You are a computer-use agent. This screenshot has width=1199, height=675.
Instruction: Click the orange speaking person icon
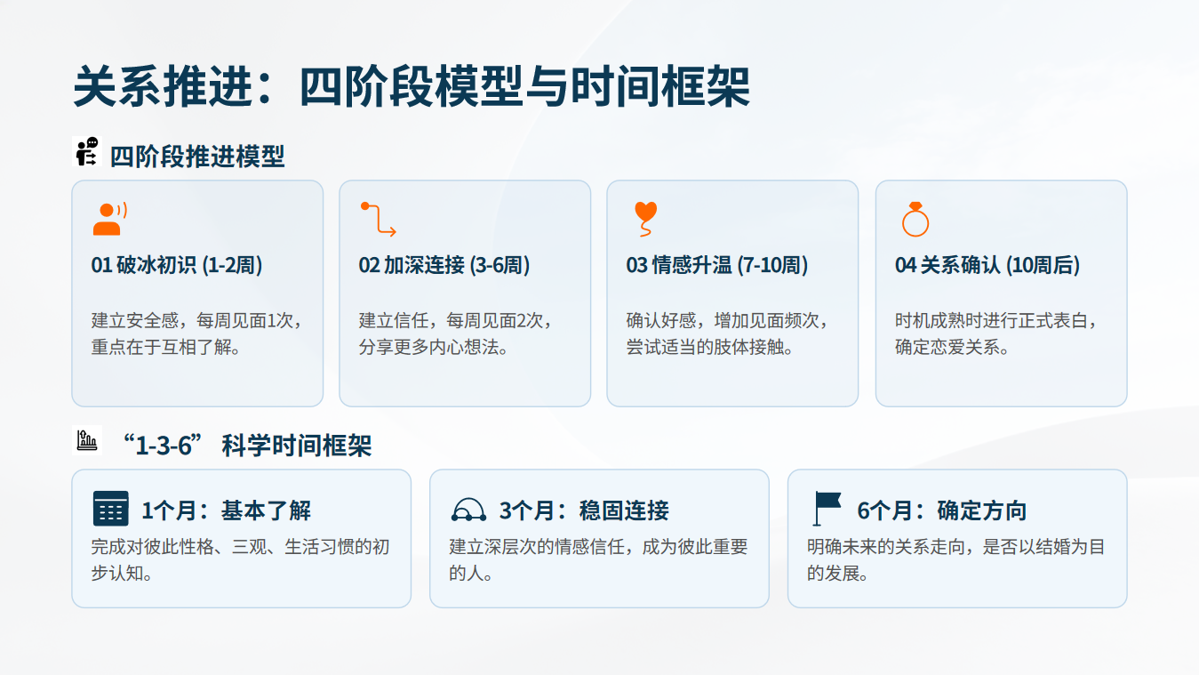tap(109, 219)
